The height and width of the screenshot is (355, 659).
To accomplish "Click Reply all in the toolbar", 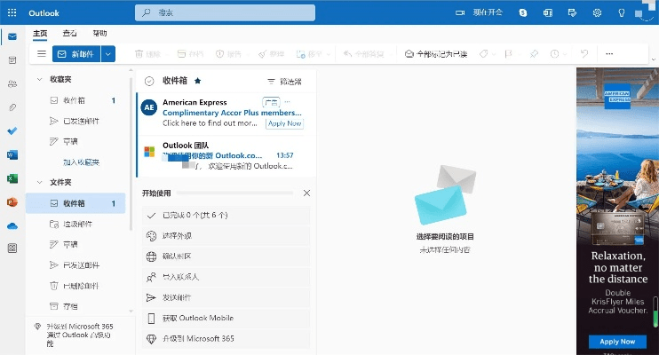I will click(363, 54).
